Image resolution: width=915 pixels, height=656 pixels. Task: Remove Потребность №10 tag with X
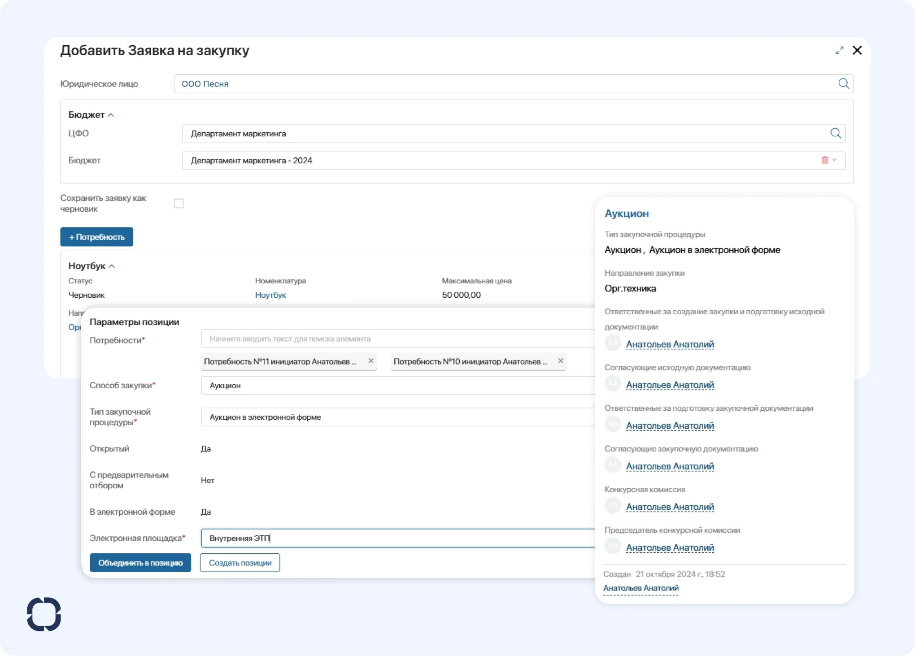(x=560, y=361)
